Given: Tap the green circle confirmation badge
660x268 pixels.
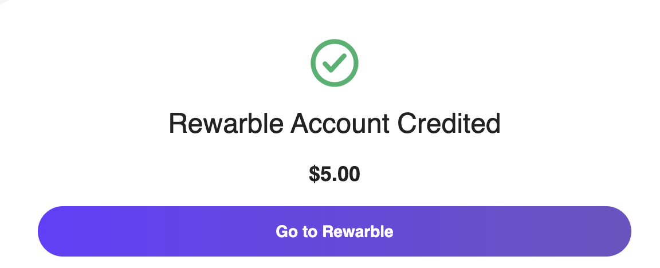Looking at the screenshot, I should tap(334, 63).
